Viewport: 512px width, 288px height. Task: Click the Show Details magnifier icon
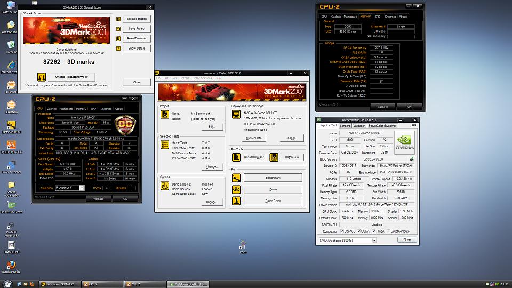point(118,49)
